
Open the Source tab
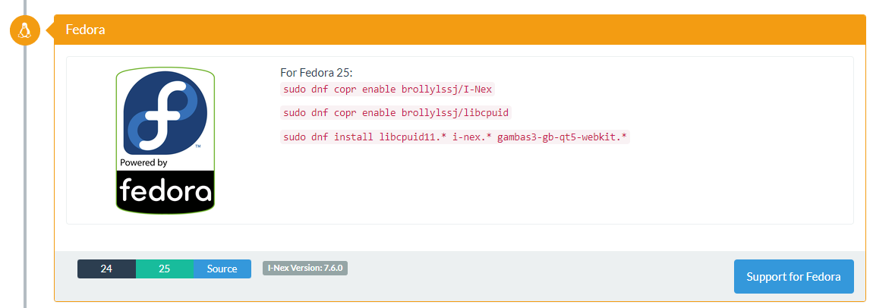click(222, 269)
